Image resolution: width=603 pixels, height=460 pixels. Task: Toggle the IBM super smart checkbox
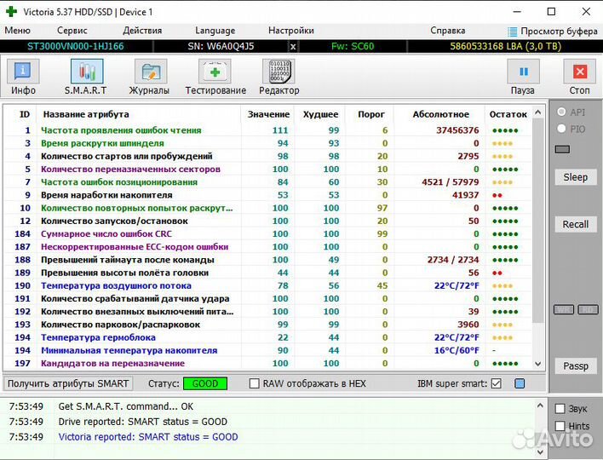496,383
